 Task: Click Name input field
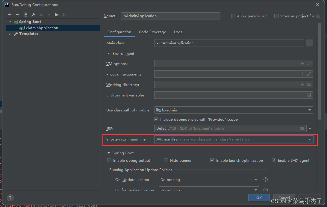click(170, 16)
